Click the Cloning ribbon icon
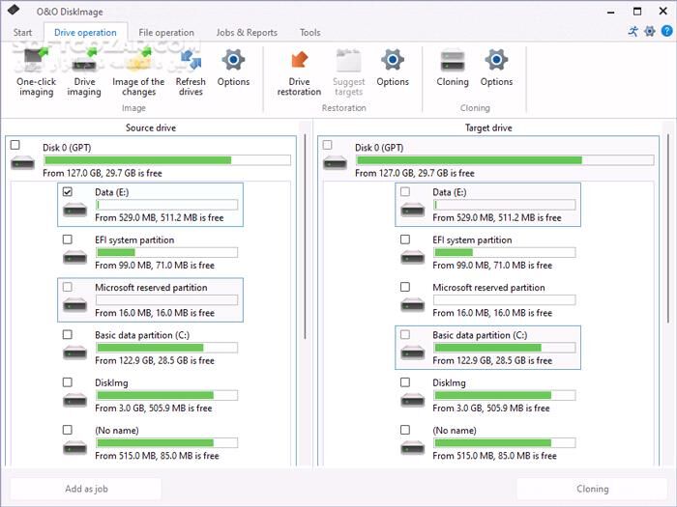677x507 pixels. pos(453,60)
